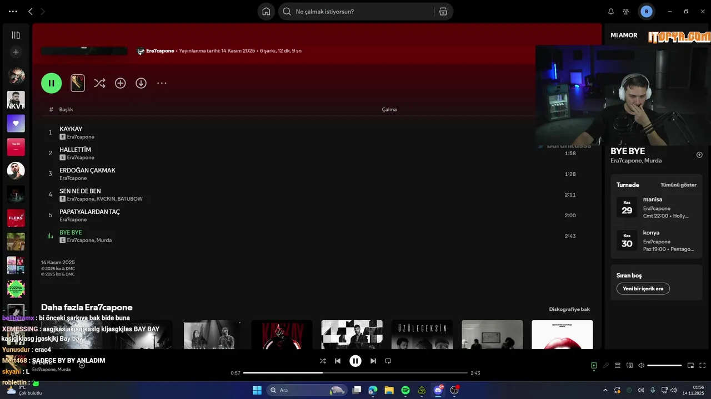The width and height of the screenshot is (711, 399).
Task: Open the notifications bell
Action: pyautogui.click(x=611, y=12)
